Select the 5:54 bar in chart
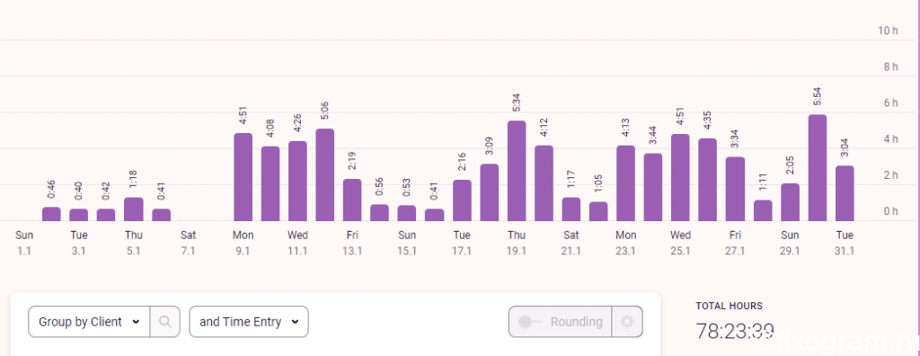The height and width of the screenshot is (356, 920). pos(818,168)
